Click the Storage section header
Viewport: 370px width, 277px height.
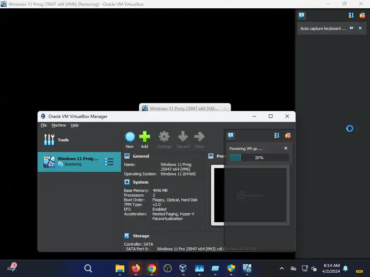point(141,236)
